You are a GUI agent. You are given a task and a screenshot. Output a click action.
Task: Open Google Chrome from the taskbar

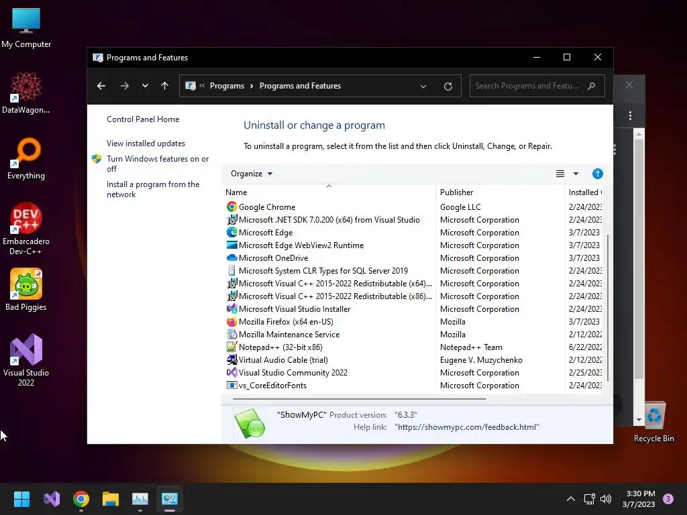pyautogui.click(x=81, y=499)
